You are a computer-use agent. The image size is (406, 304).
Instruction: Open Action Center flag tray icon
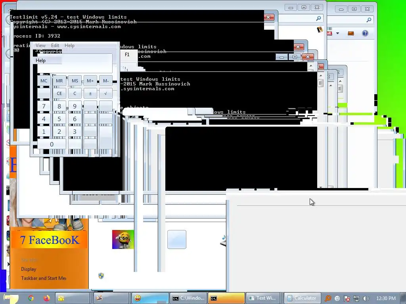point(347,298)
